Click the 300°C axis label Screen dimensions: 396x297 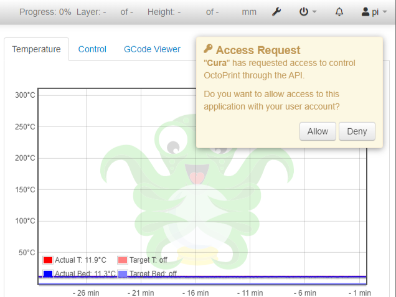pyautogui.click(x=25, y=95)
